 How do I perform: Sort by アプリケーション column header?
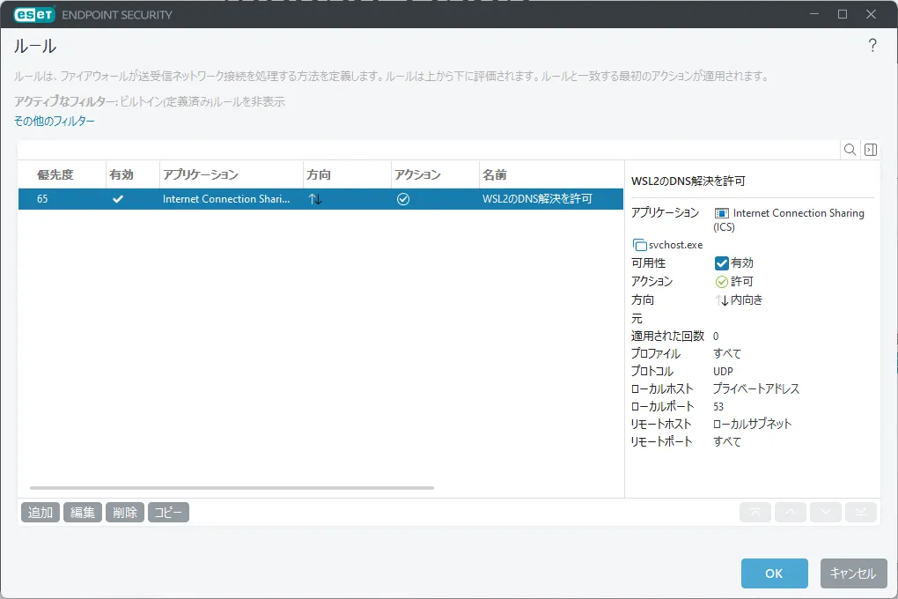[201, 174]
